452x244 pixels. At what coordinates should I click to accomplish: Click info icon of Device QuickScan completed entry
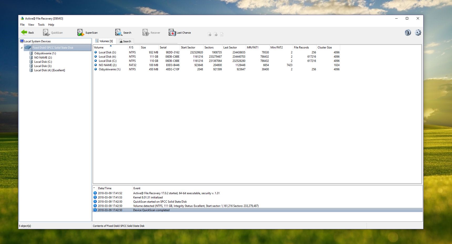95,210
